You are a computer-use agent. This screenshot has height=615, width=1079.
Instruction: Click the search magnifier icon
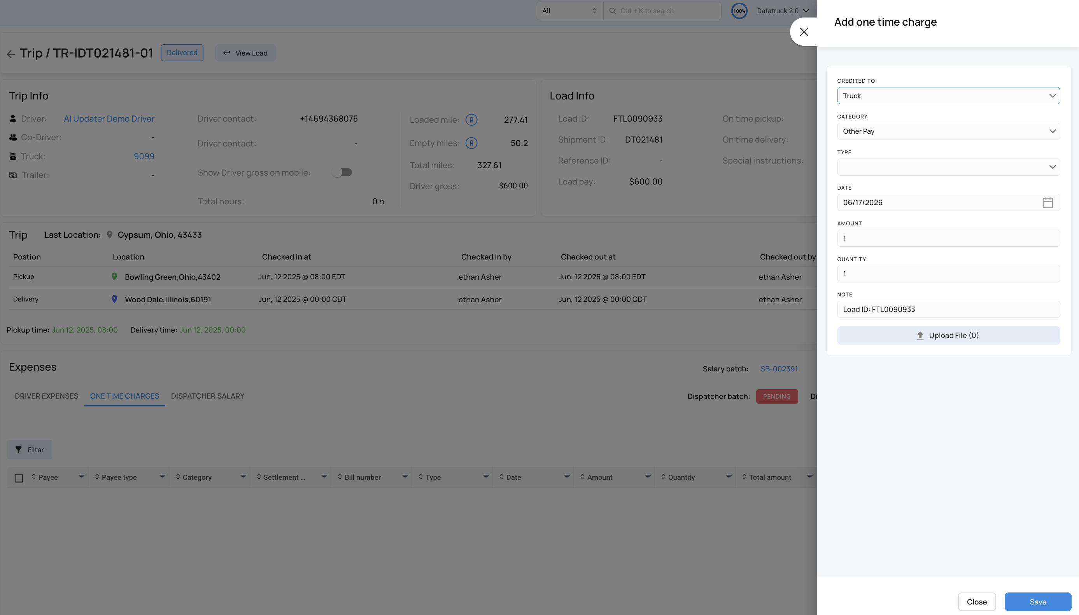612,11
